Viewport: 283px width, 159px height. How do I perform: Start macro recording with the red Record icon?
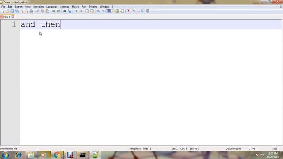129,11
